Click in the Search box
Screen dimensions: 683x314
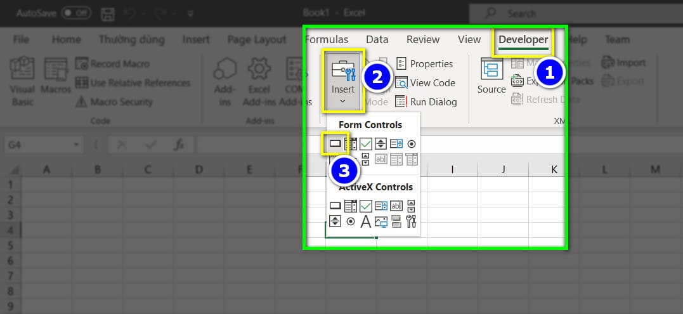pyautogui.click(x=576, y=13)
